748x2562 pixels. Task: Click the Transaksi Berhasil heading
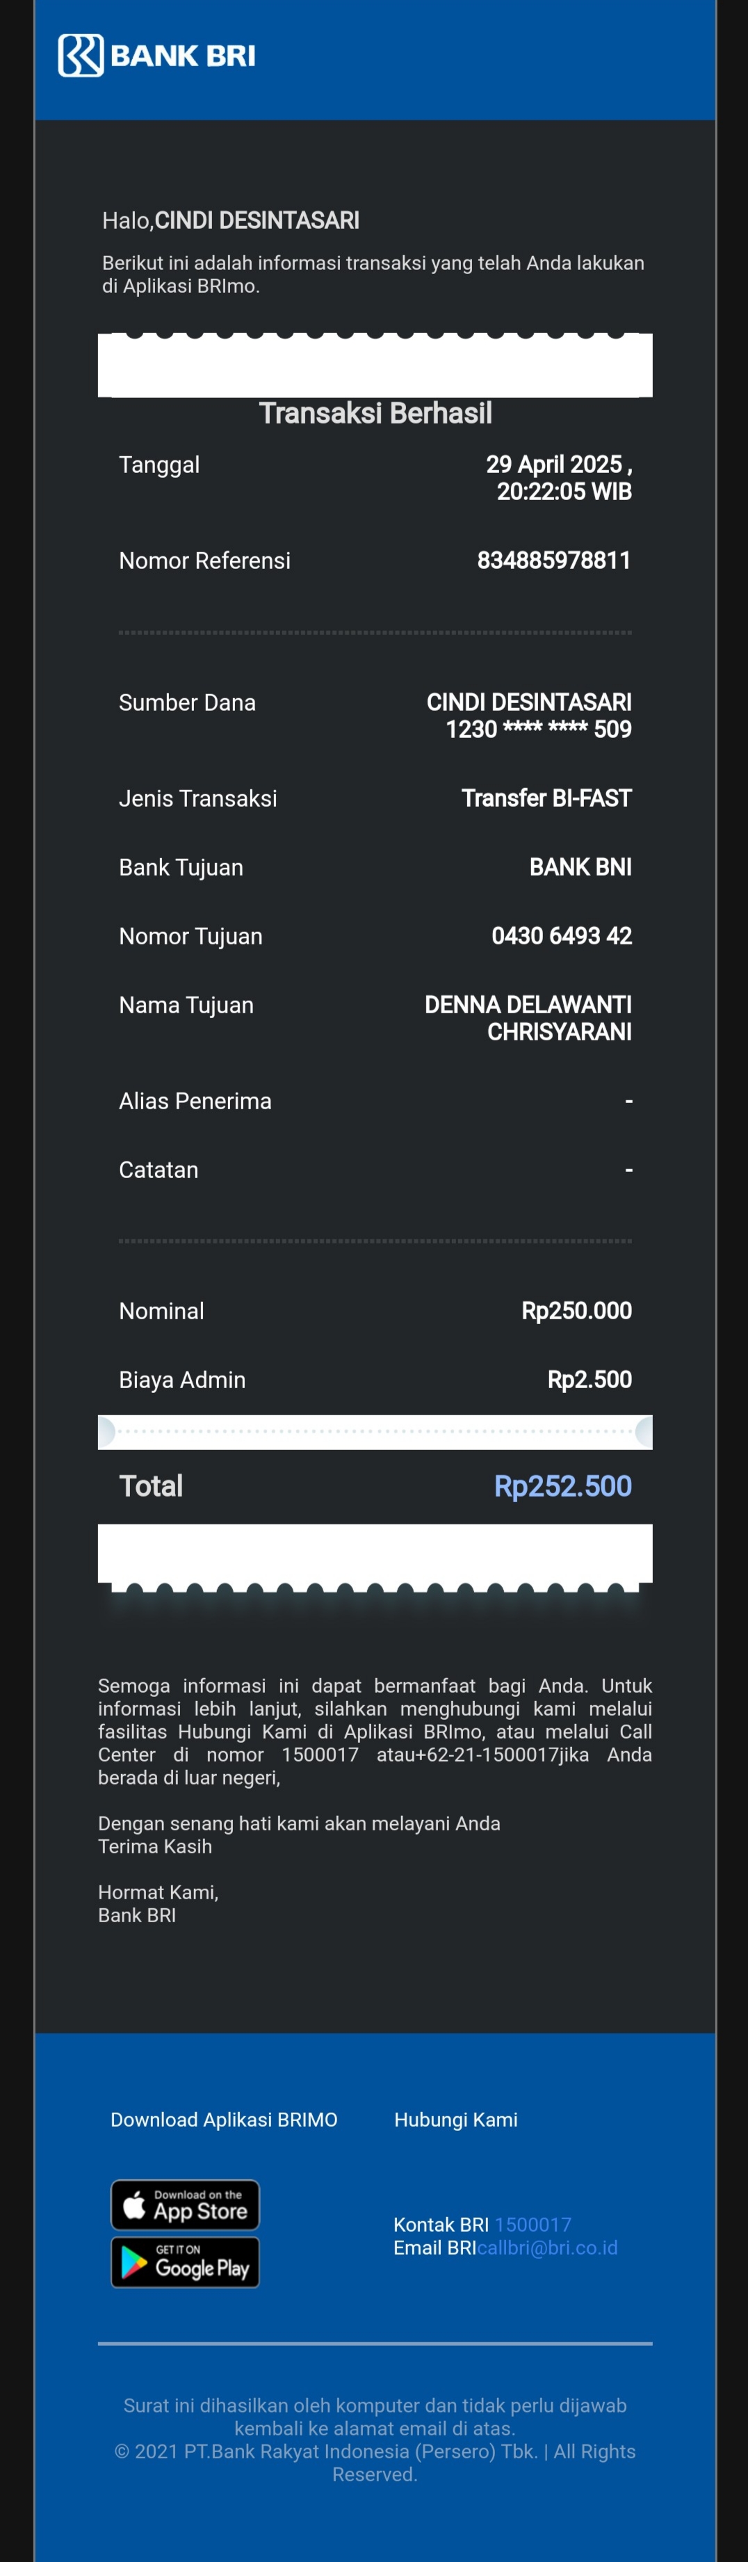coord(375,413)
